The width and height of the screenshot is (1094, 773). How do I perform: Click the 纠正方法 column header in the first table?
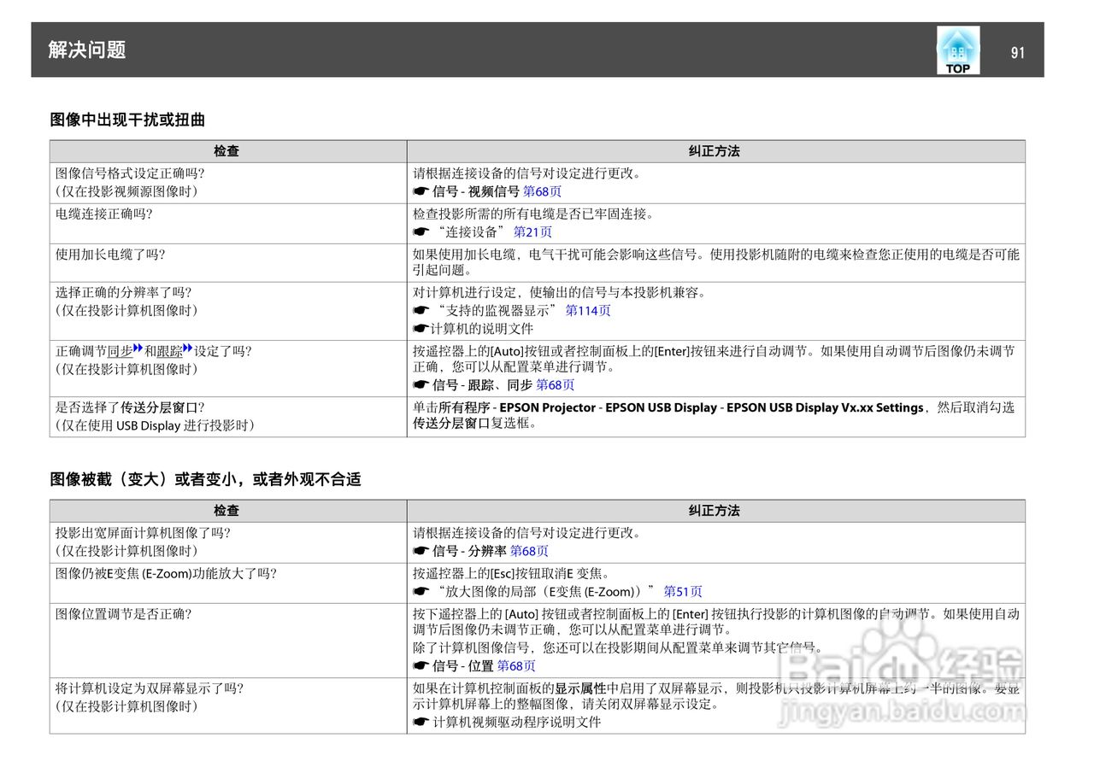pyautogui.click(x=715, y=151)
